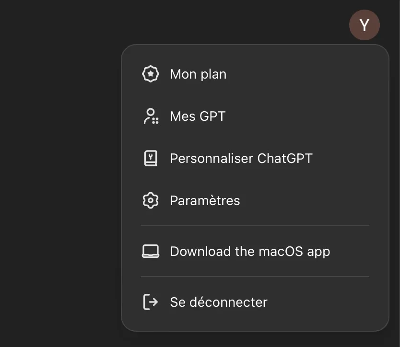
Task: Select Download the macOS app
Action: coord(254,252)
